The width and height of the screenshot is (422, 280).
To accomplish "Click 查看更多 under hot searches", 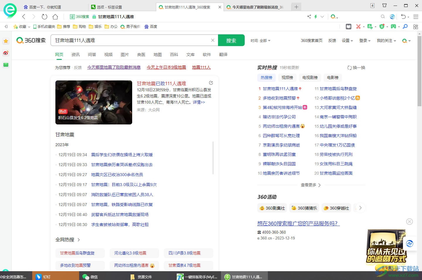I will [x=311, y=185].
